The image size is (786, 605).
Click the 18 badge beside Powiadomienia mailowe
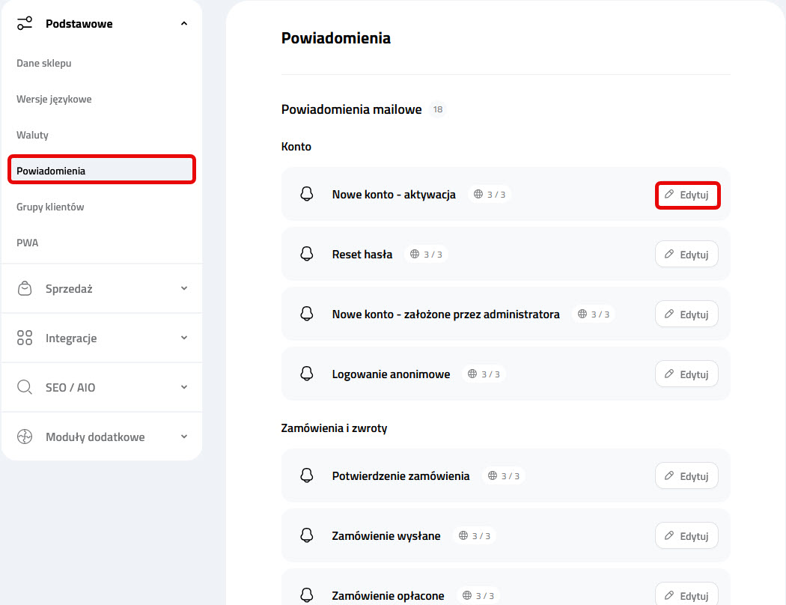point(437,109)
